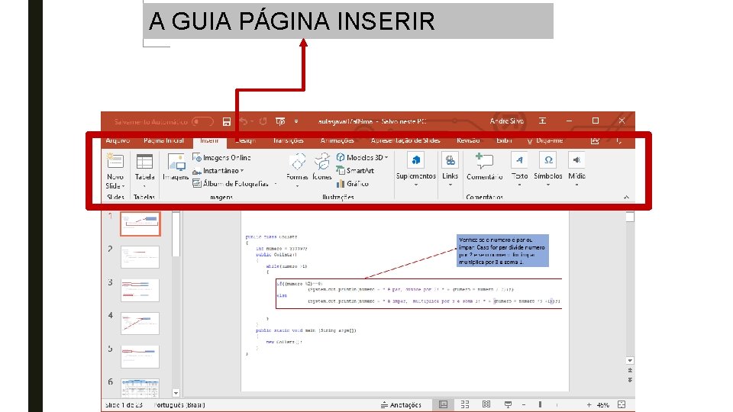Viewport: 733px width, 412px height.
Task: Open reading view icon
Action: [486, 404]
